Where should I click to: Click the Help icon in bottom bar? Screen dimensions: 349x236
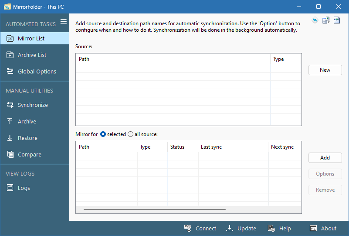271,228
